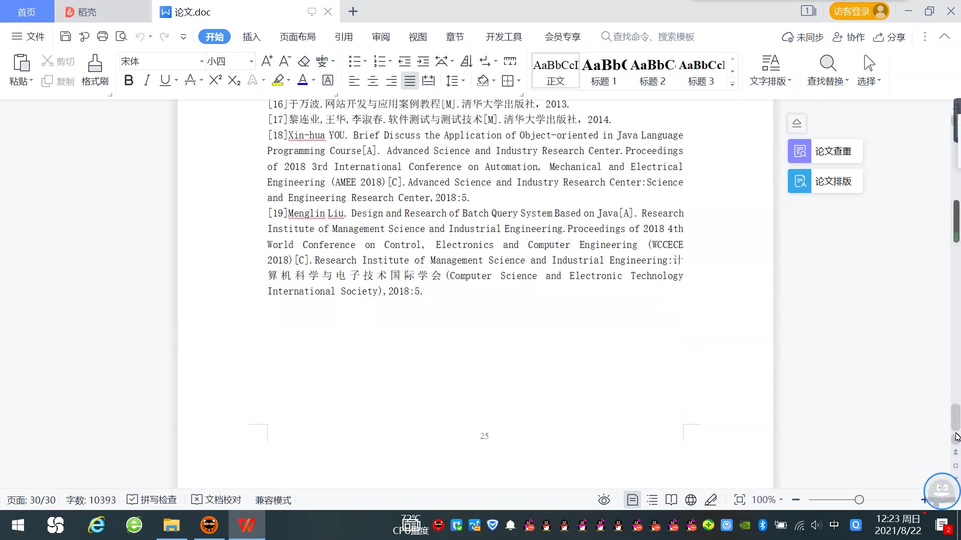Open the 论文查重 sidebar tool
Viewport: 961px width, 540px height.
pyautogui.click(x=825, y=151)
